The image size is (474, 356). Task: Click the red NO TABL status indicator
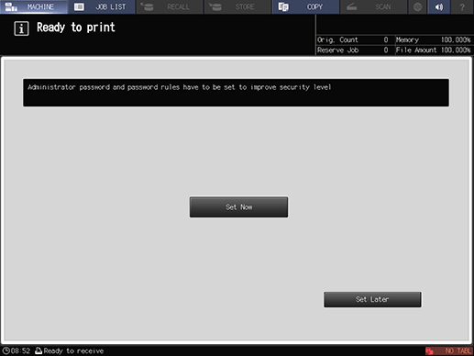tap(449, 350)
